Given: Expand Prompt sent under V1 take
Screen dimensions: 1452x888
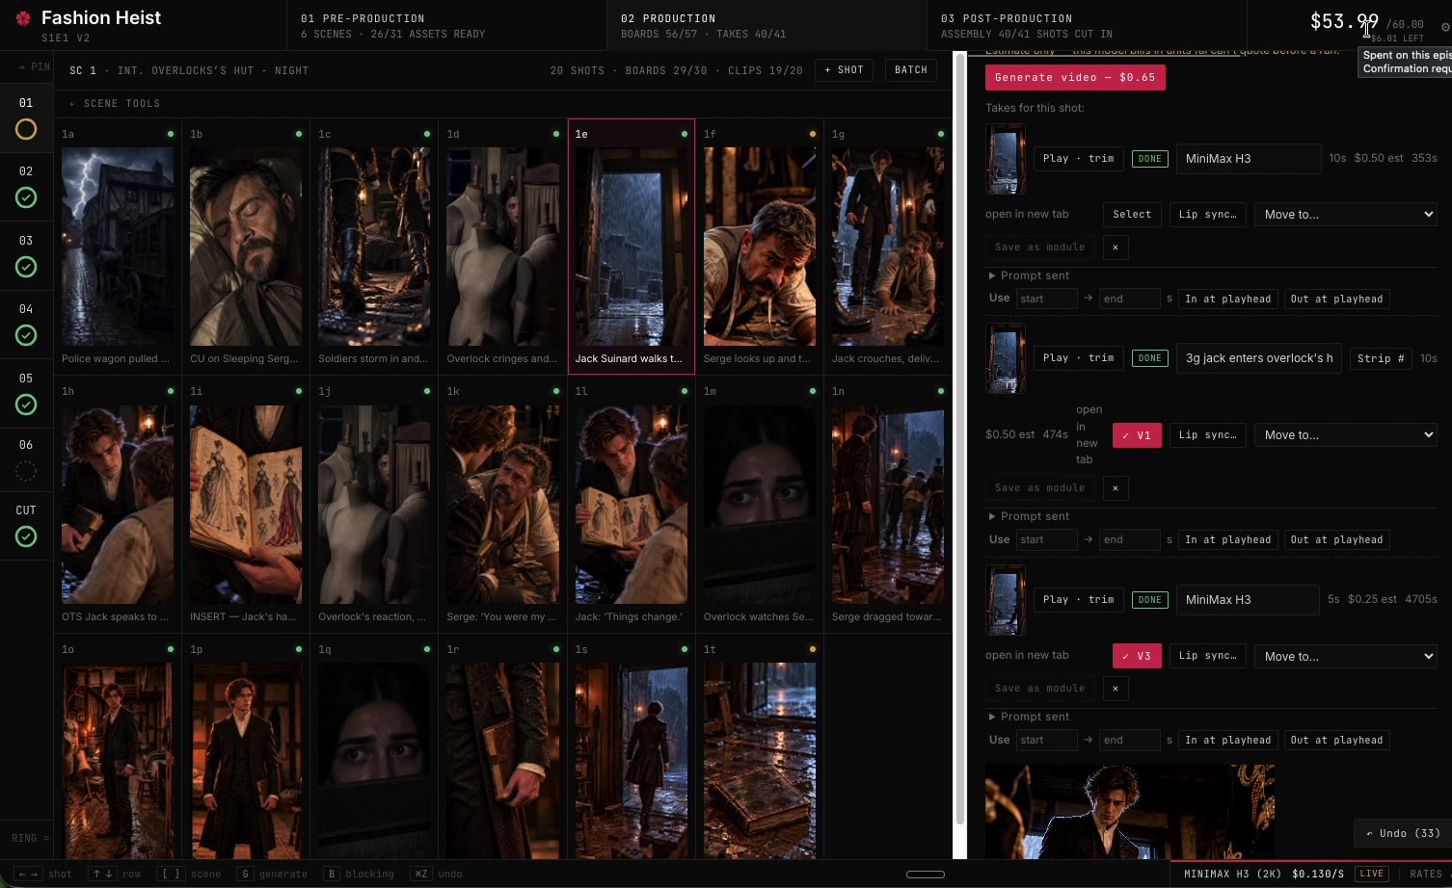Looking at the screenshot, I should [x=1029, y=516].
